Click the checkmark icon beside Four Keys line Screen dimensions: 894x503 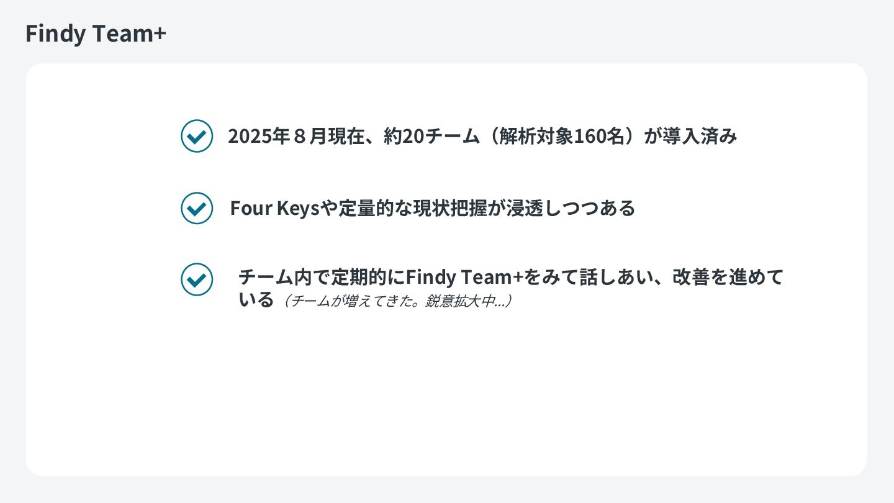point(197,208)
